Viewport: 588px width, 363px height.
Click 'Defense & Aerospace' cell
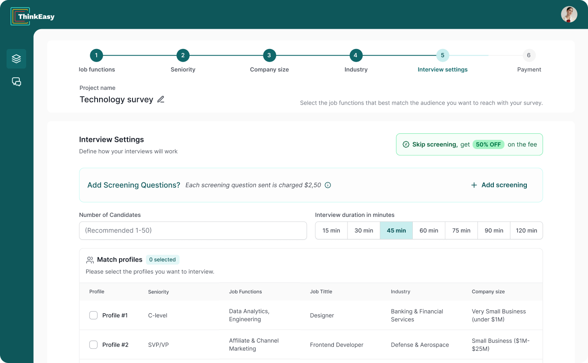pos(420,345)
